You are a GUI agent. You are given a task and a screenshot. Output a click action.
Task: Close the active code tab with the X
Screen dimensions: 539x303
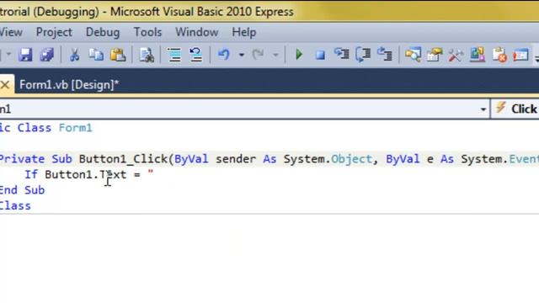pos(5,84)
